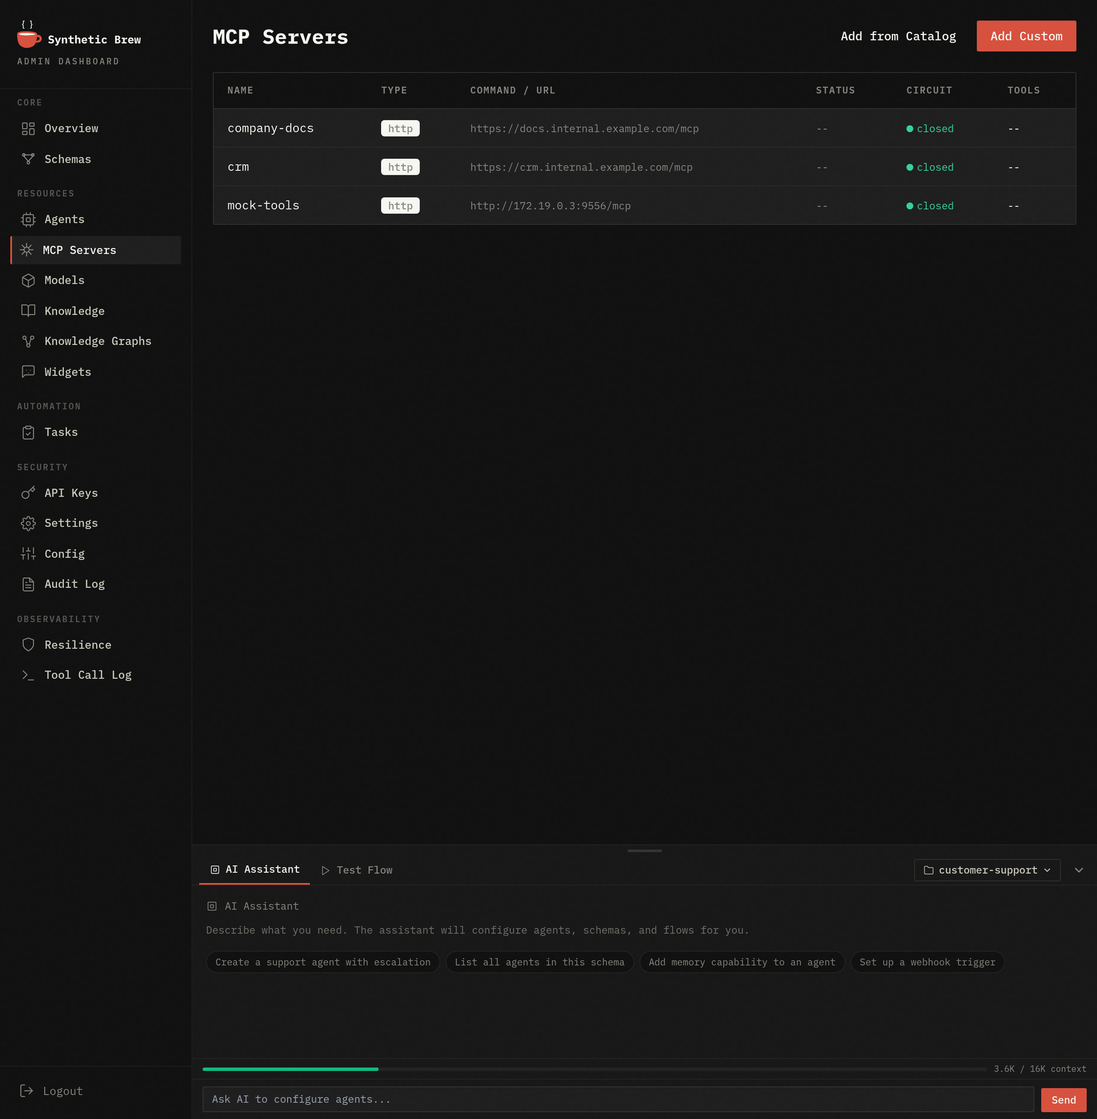The image size is (1097, 1119).
Task: Click the Config sliders icon
Action: (x=28, y=554)
